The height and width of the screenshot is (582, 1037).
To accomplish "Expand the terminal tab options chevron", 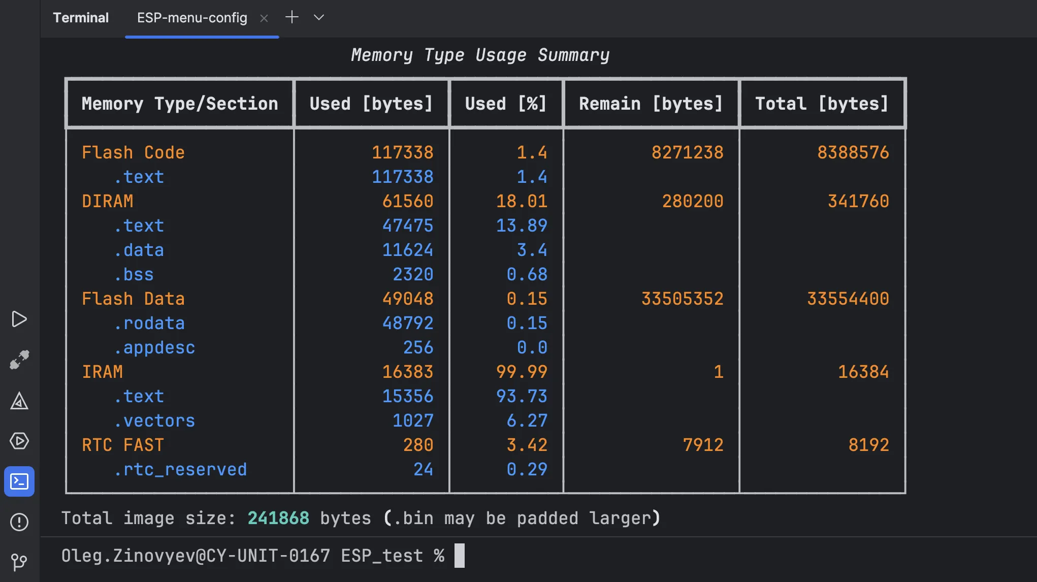I will [319, 18].
